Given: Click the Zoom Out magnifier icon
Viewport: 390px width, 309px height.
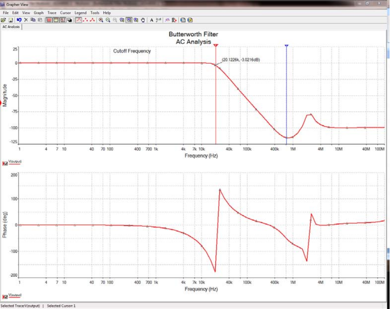Looking at the screenshot, I should (108, 20).
